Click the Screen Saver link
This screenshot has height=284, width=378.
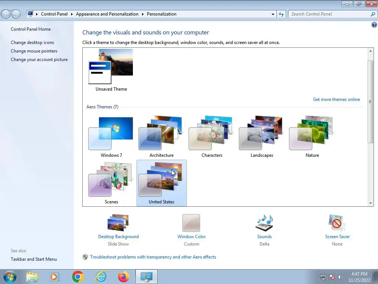[x=337, y=237]
